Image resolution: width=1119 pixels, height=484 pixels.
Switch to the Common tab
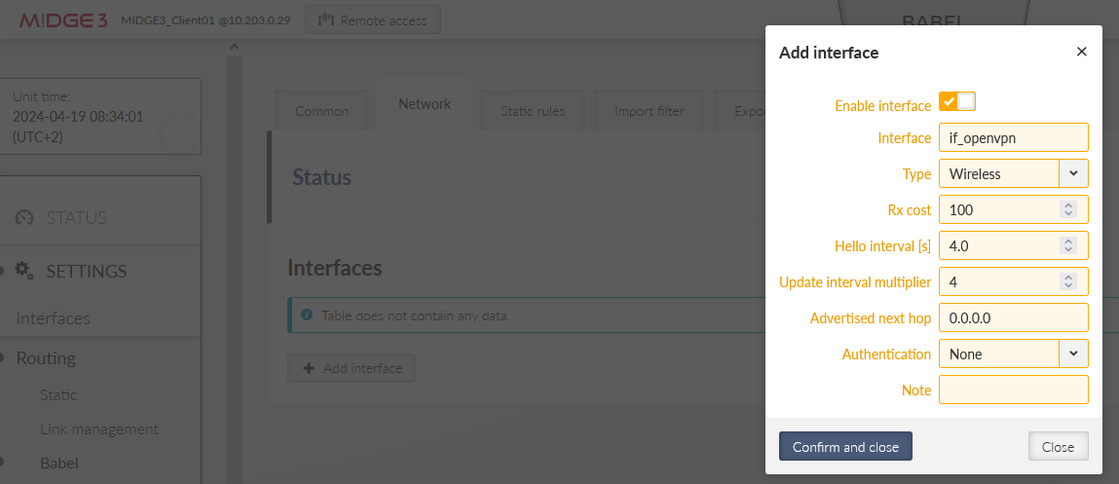(x=321, y=111)
